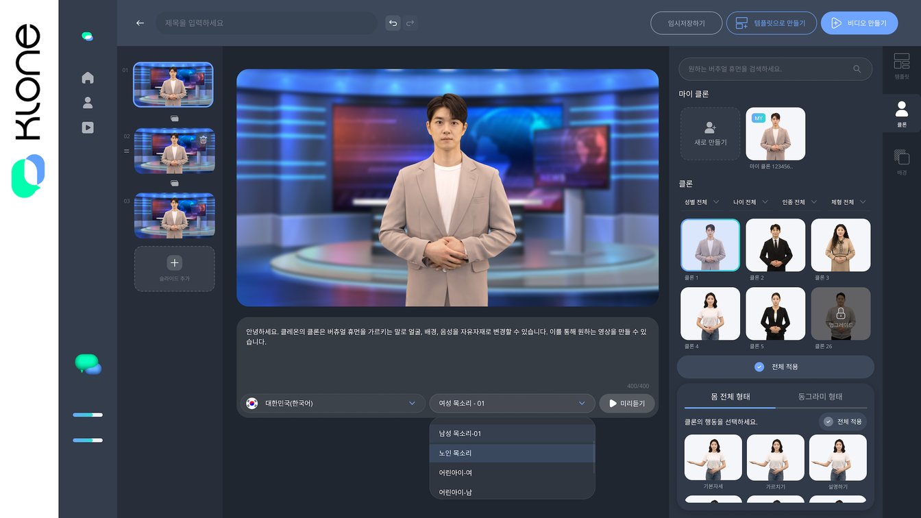Click the 비디오 만들기 button
Image resolution: width=921 pixels, height=518 pixels.
point(859,23)
